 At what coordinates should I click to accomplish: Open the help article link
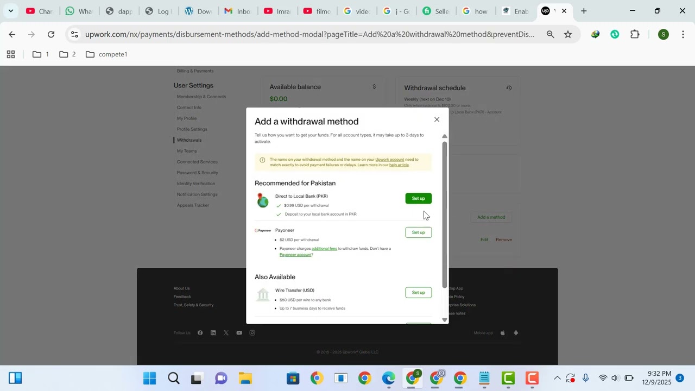(399, 165)
